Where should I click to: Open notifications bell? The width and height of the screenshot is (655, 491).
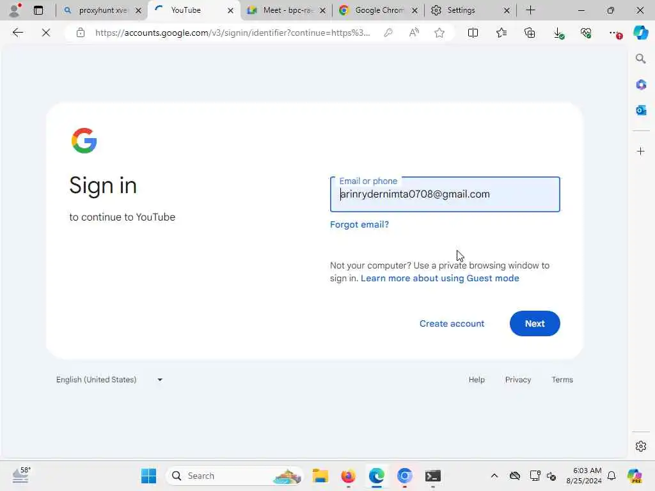[612, 476]
